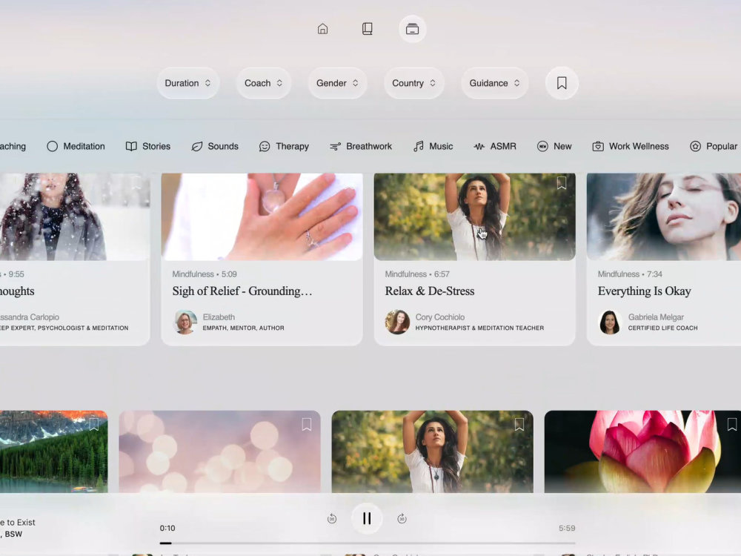Open the Country dropdown
This screenshot has height=556, width=741.
click(413, 83)
